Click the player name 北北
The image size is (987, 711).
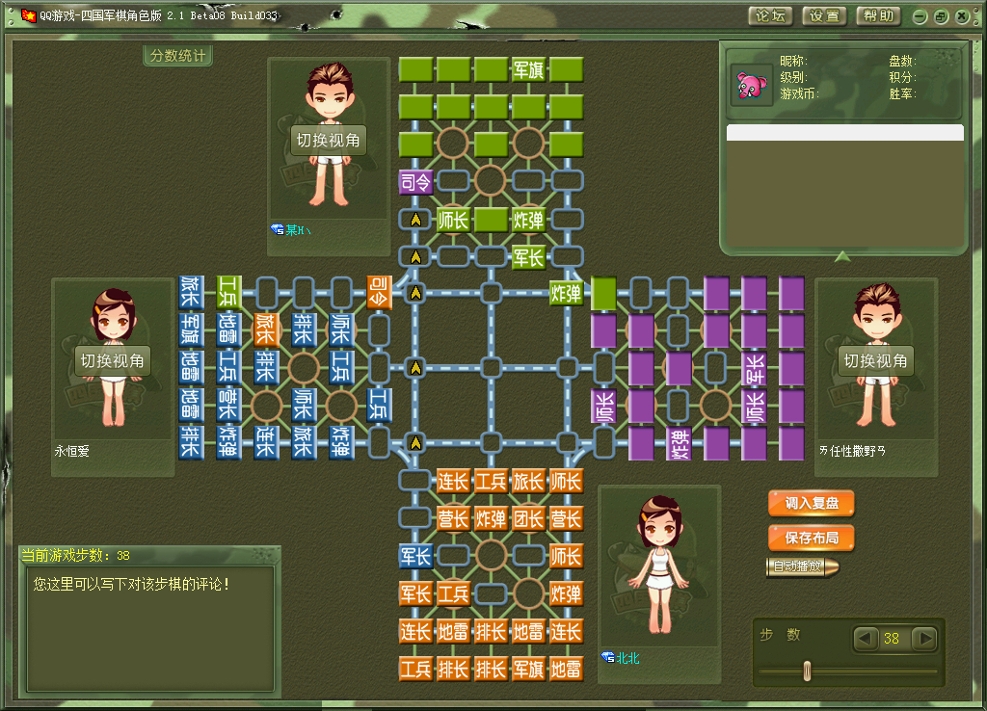[628, 658]
